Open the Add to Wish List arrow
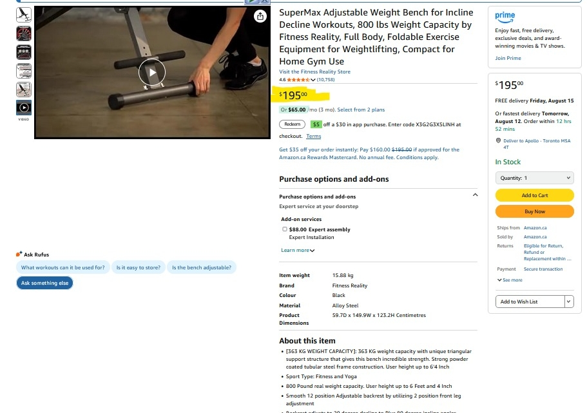The width and height of the screenshot is (587, 413). coord(569,302)
